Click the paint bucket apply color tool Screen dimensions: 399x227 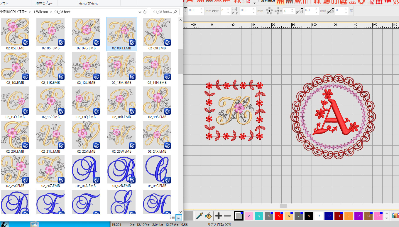pyautogui.click(x=208, y=216)
